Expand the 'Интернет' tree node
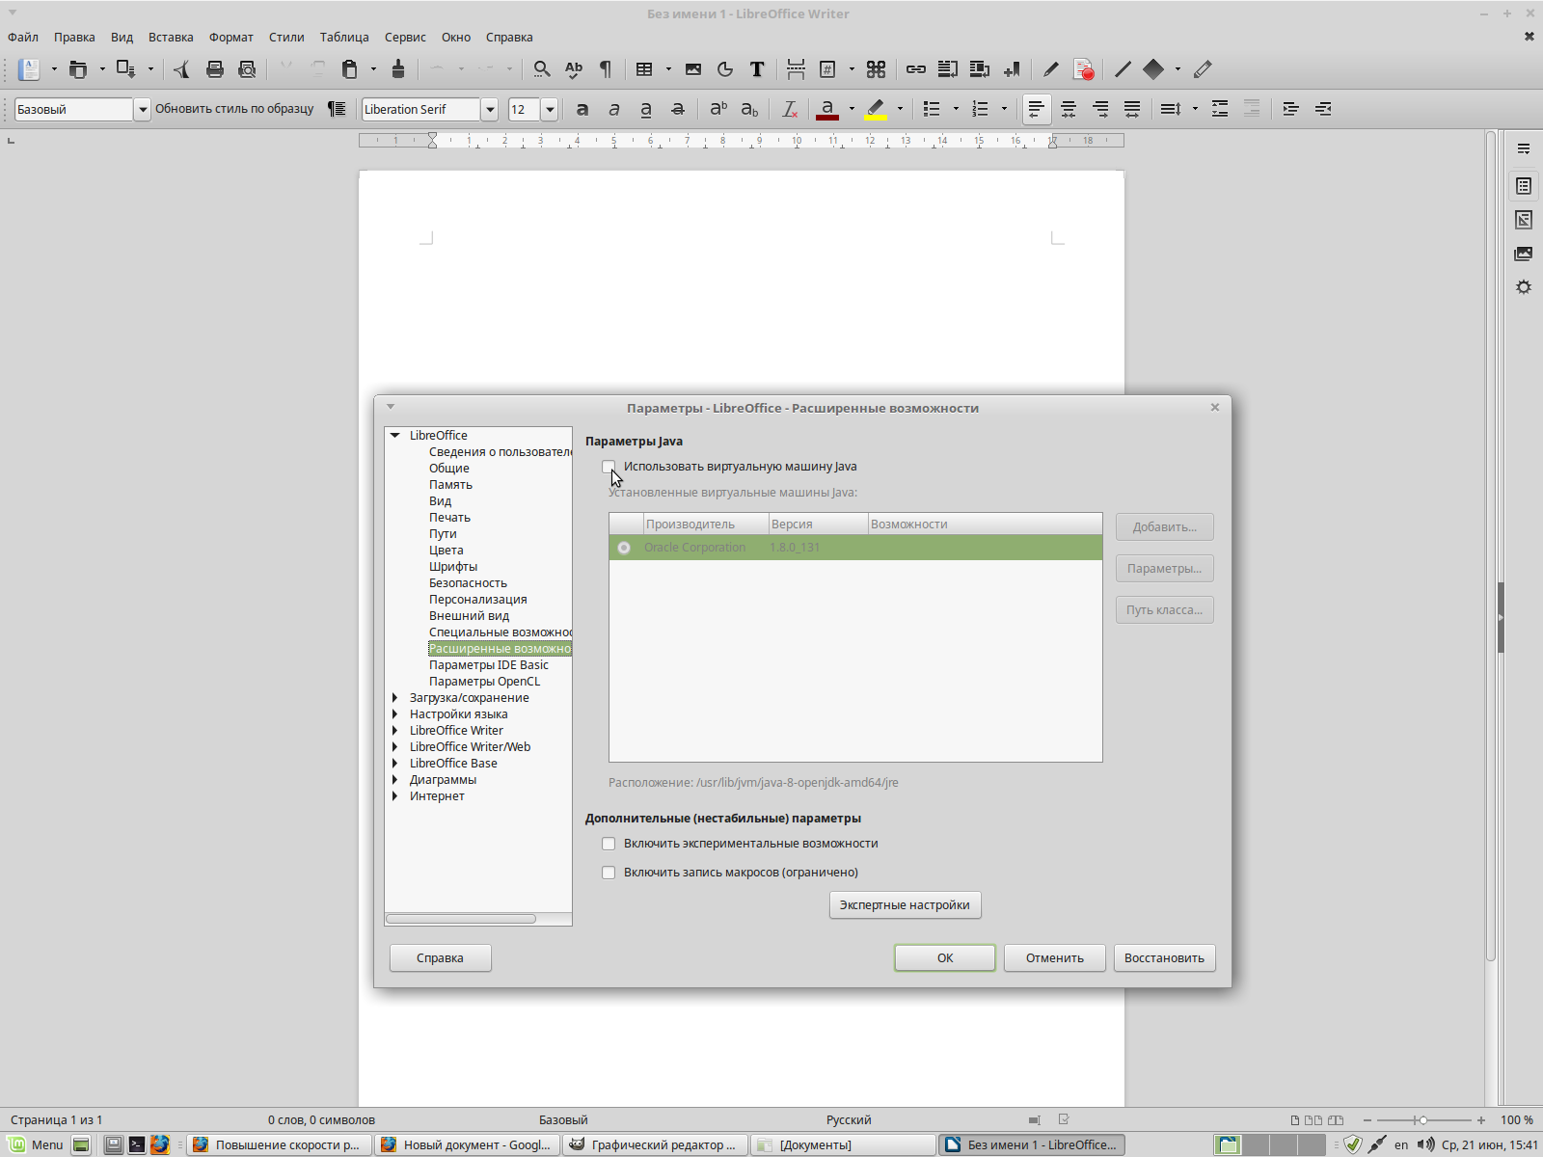The width and height of the screenshot is (1543, 1157). 395,796
